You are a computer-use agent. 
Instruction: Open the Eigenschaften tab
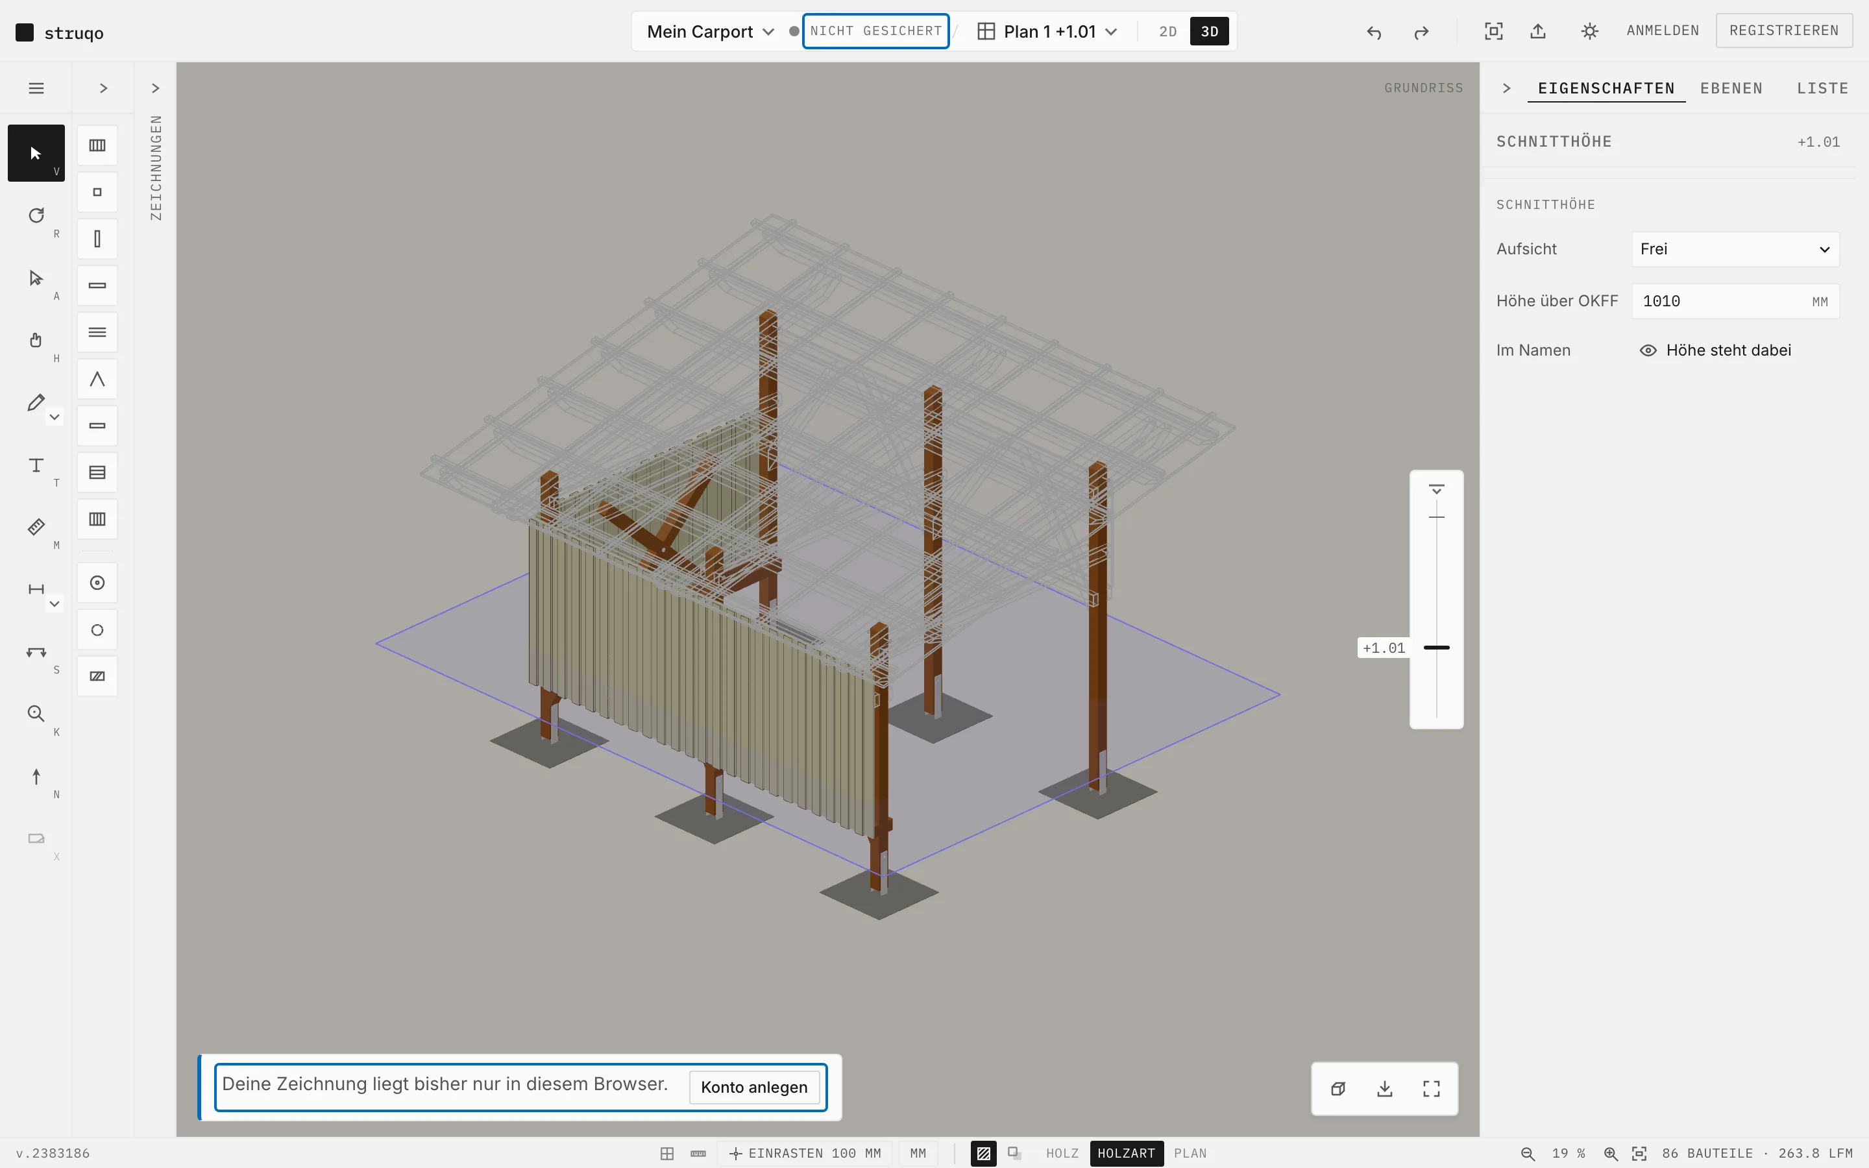pos(1606,89)
